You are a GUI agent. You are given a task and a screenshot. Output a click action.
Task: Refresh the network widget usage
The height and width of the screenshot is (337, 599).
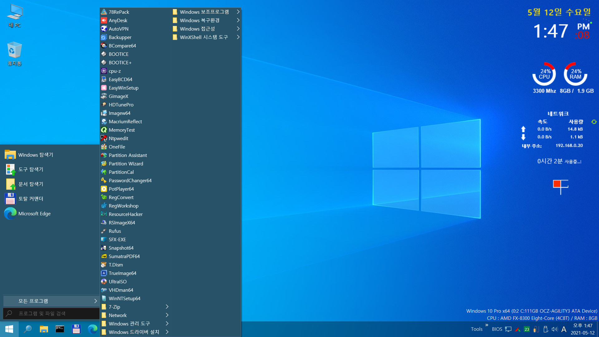594,122
